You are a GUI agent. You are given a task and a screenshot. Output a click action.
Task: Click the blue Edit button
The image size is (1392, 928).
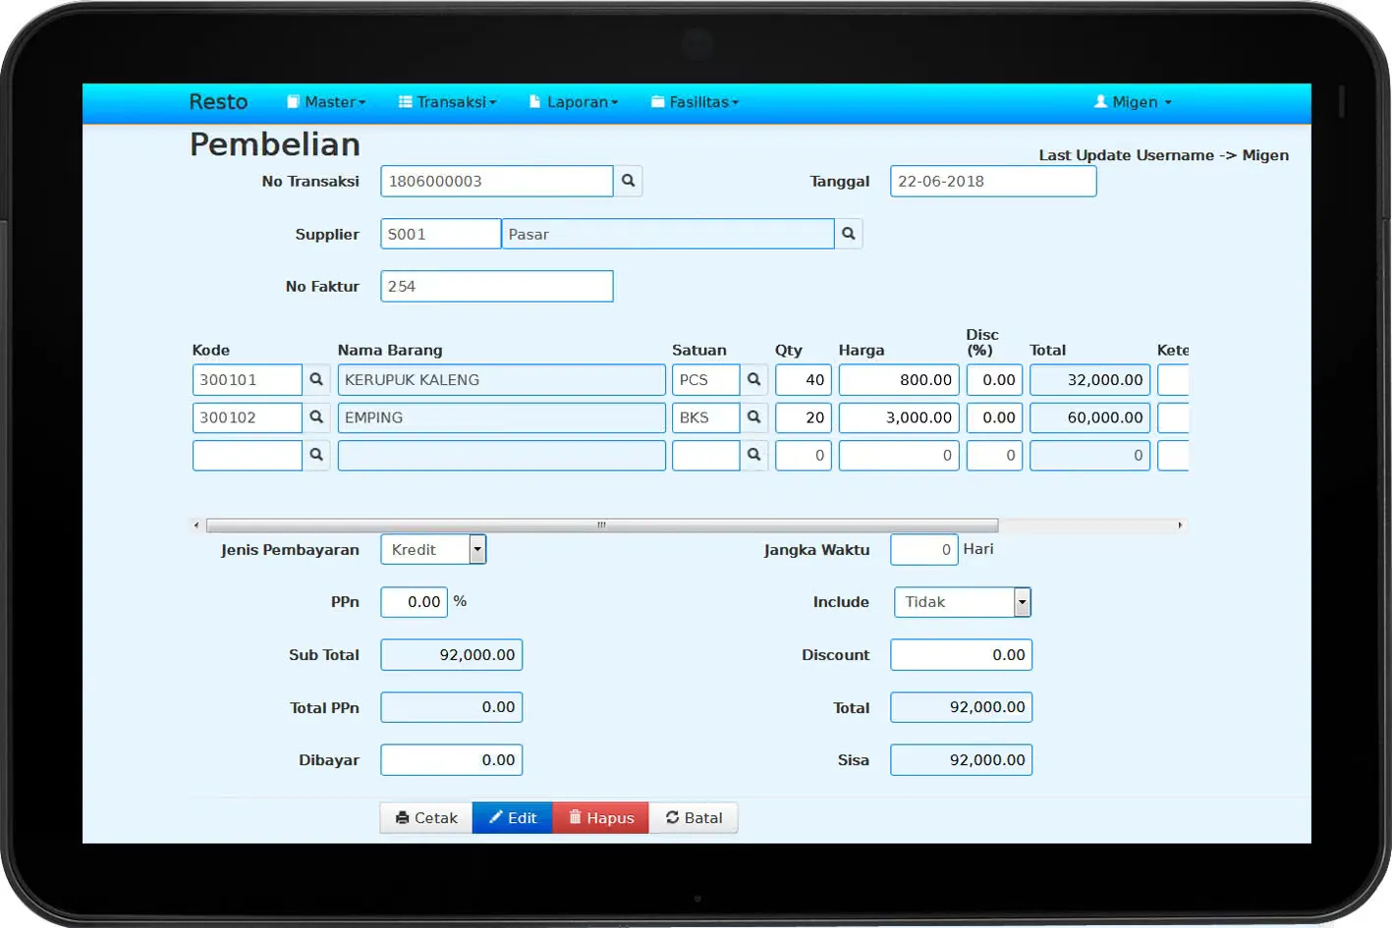(x=513, y=818)
